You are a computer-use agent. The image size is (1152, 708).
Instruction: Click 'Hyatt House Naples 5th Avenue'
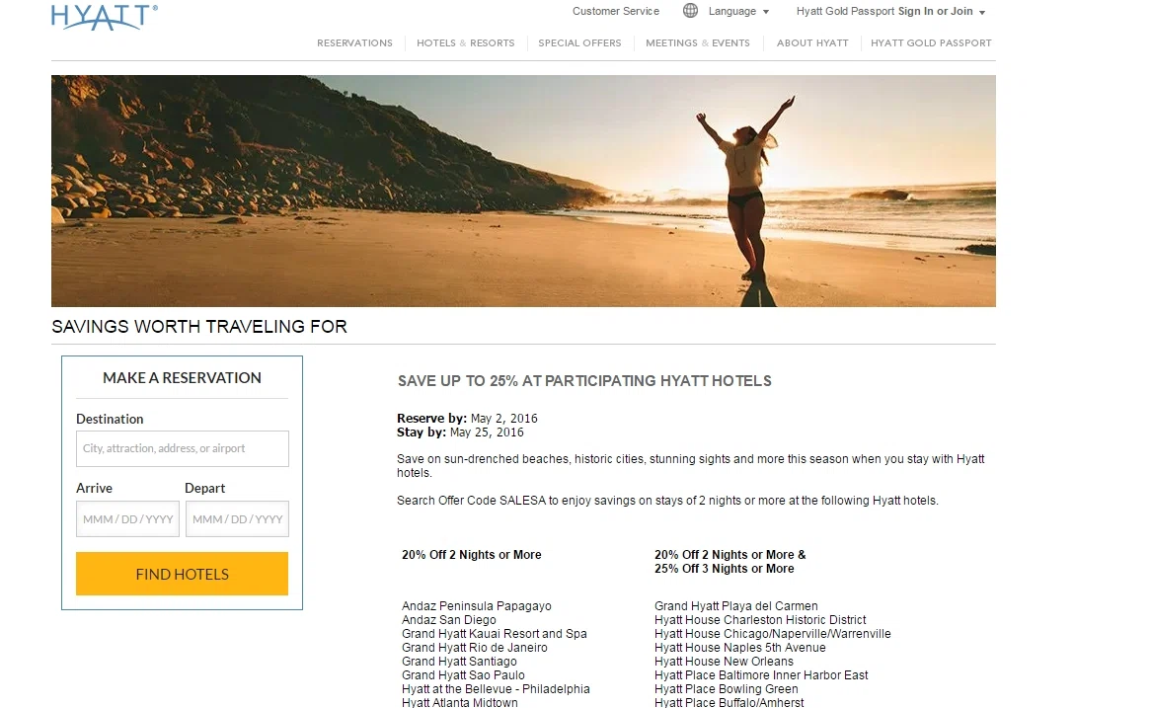point(739,648)
